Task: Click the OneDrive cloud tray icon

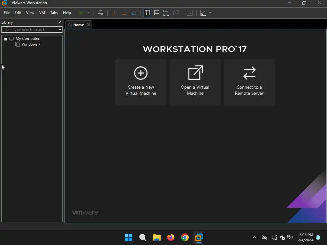Action: (x=264, y=237)
